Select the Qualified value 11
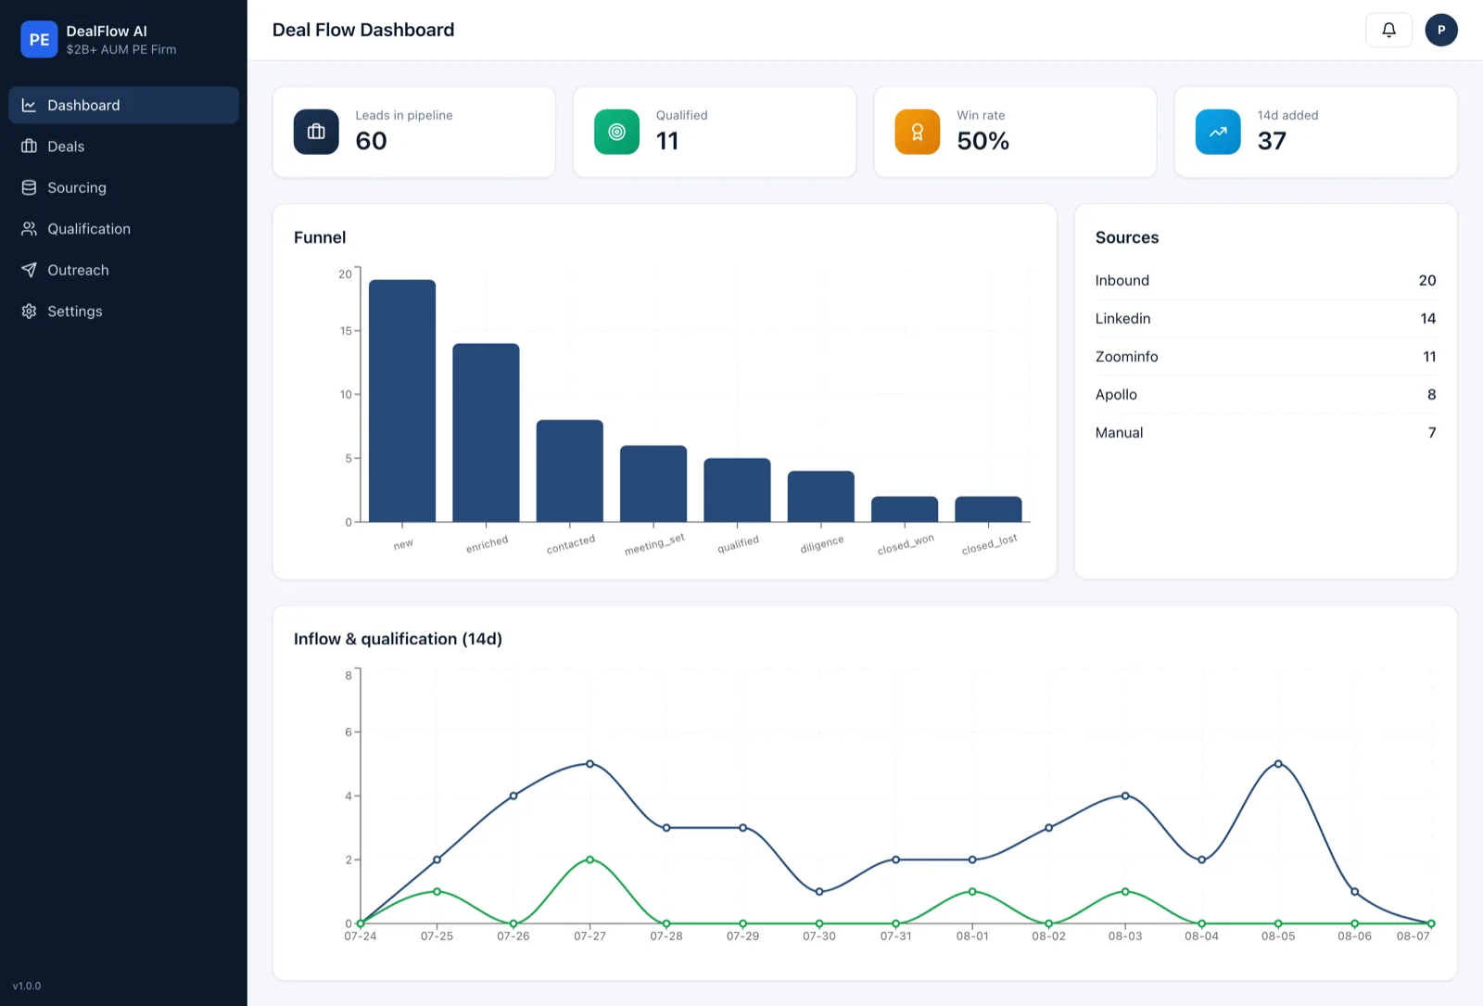This screenshot has width=1483, height=1006. pos(667,141)
